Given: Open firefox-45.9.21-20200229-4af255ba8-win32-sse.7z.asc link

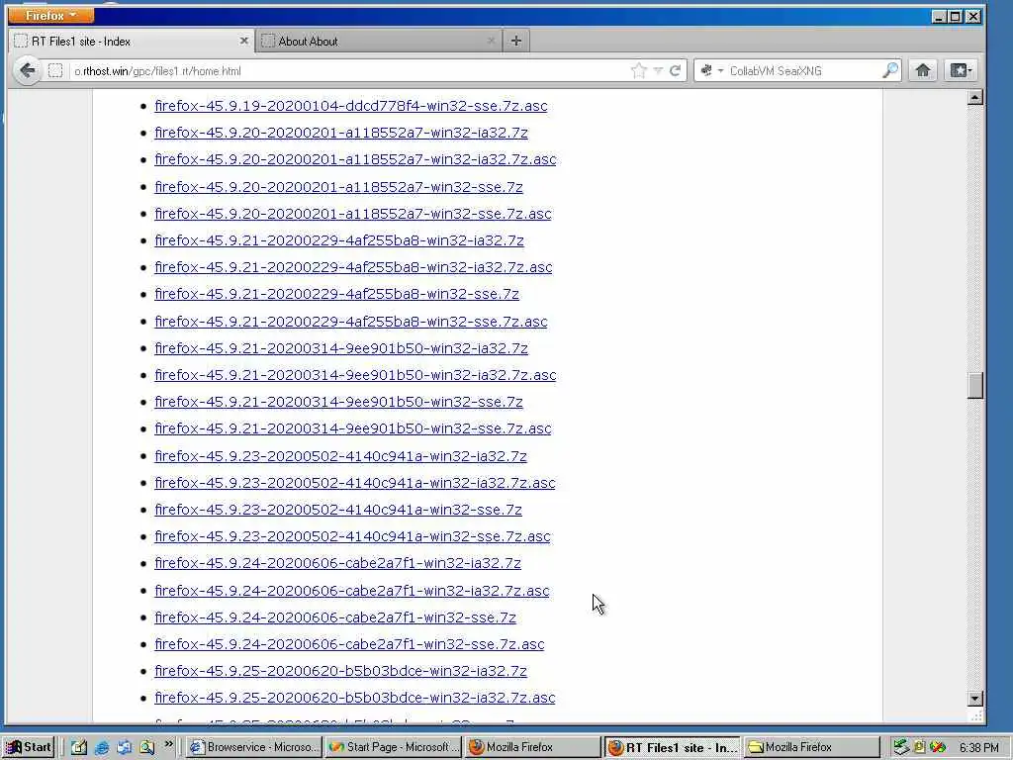Looking at the screenshot, I should (351, 322).
